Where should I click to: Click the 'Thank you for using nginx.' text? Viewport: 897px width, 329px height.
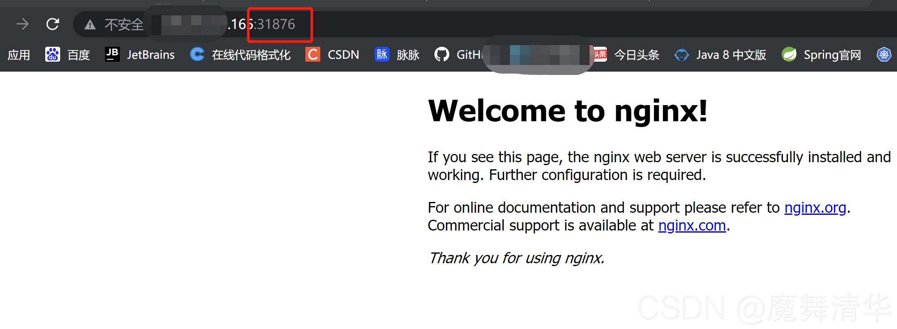[517, 258]
